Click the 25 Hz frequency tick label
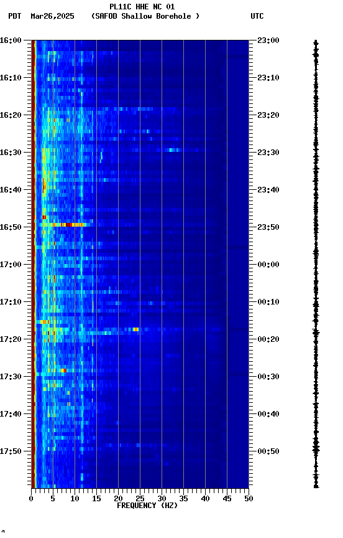The image size is (343, 538). click(x=140, y=499)
